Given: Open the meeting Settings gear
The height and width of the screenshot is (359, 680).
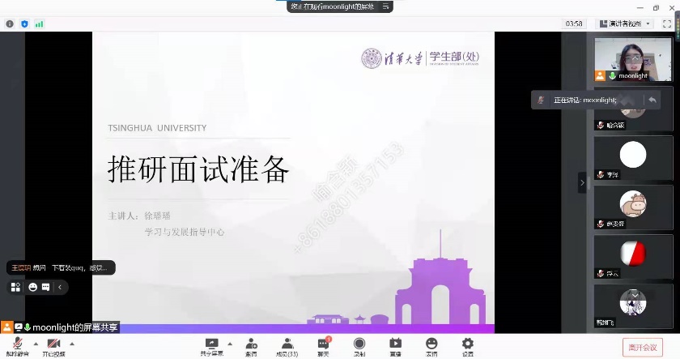Looking at the screenshot, I should click(468, 344).
